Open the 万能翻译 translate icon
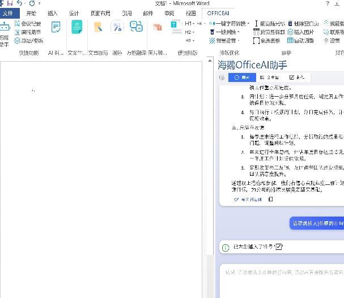Viewport: 344px width, 298px height. tap(136, 27)
